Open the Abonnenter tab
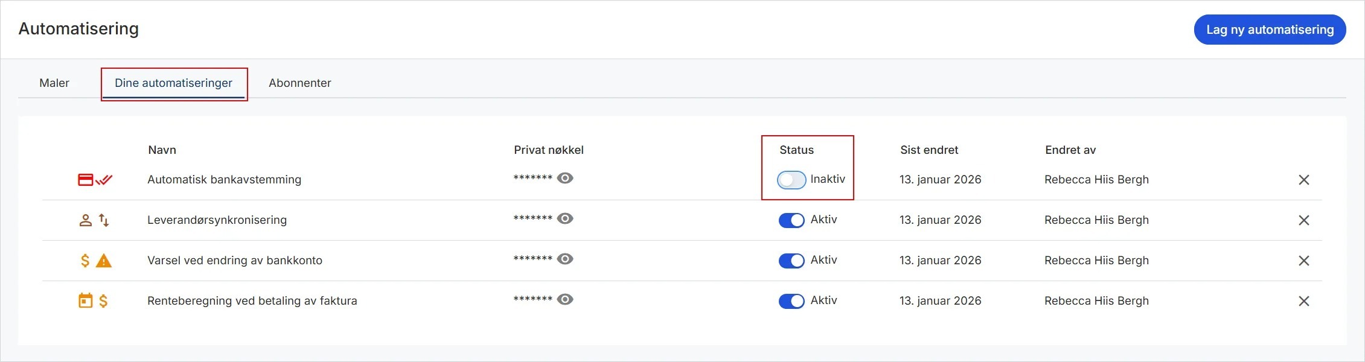The height and width of the screenshot is (362, 1365). pos(300,83)
